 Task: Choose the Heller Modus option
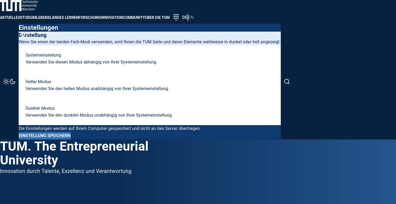click(x=38, y=82)
